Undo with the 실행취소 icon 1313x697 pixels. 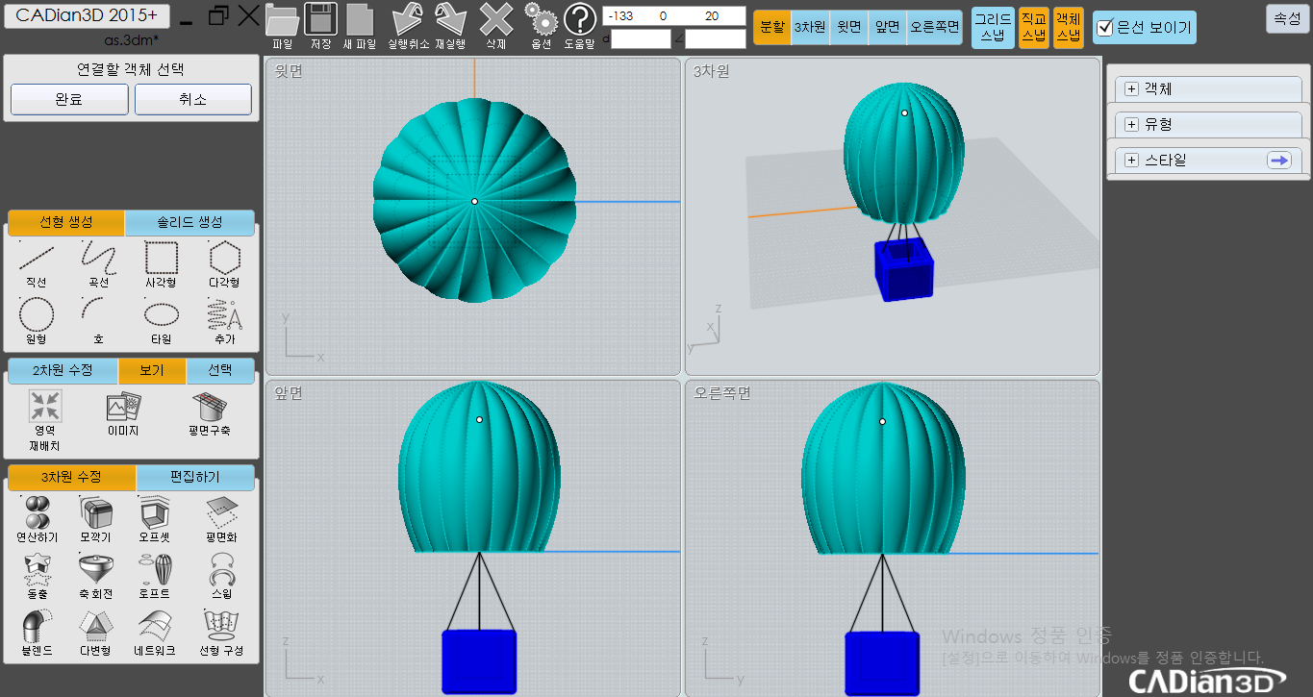point(409,21)
